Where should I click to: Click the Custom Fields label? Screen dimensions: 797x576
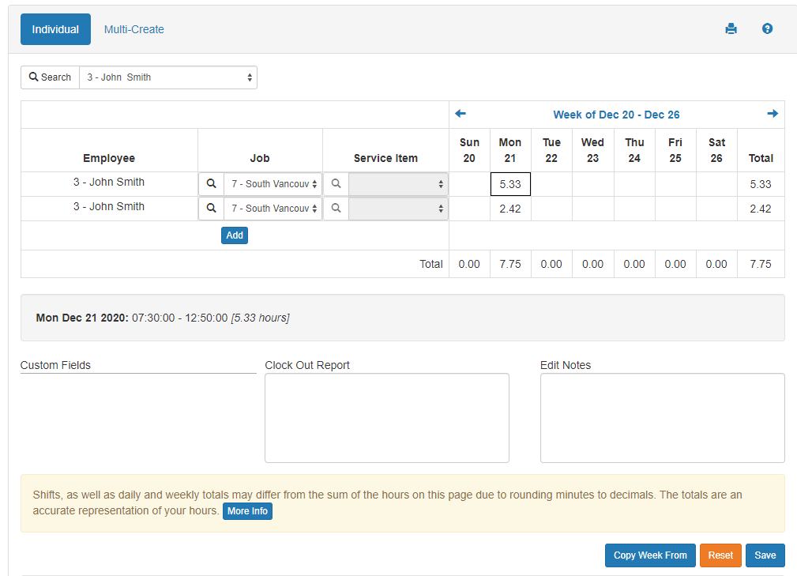[x=55, y=365]
